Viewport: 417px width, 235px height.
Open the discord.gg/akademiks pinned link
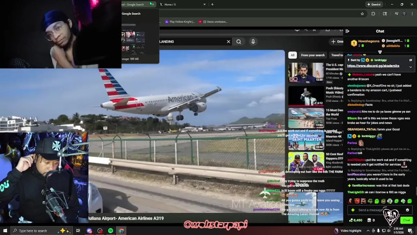(373, 66)
